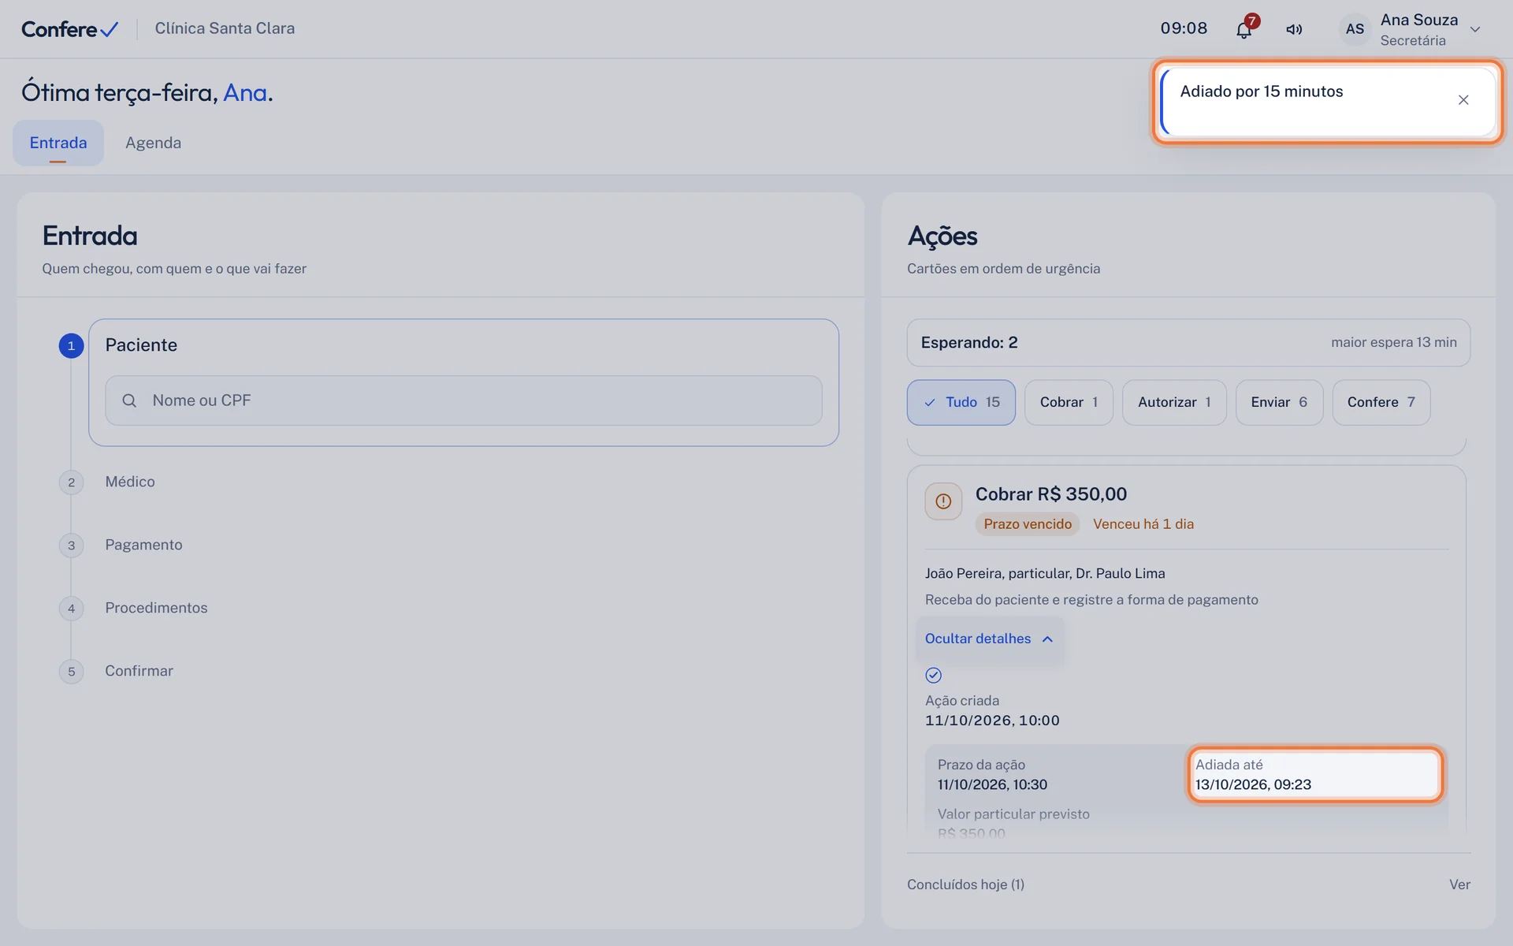The image size is (1513, 946).
Task: Select step 1 Paciente circle
Action: [71, 345]
